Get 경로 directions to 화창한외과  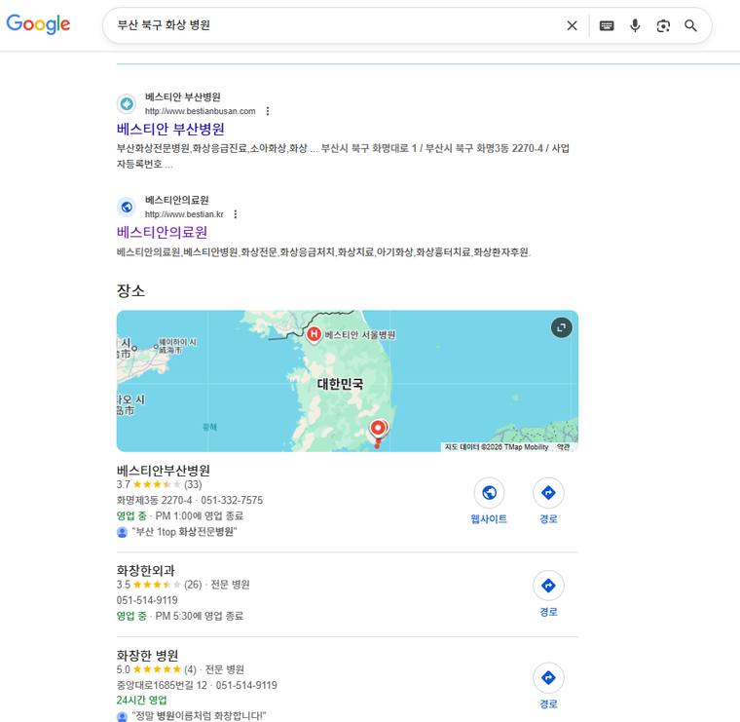point(548,594)
